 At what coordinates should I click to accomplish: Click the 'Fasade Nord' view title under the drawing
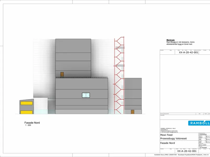coord(32,122)
